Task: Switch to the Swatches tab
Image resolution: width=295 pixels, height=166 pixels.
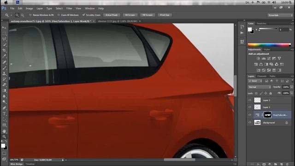Action: (x=261, y=24)
